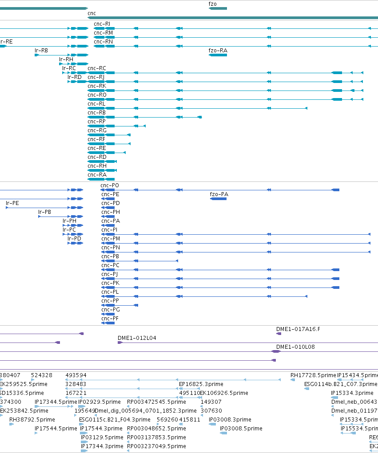This screenshot has width=378, height=453.
Task: Click the cnc-RL transcript label
Action: (x=96, y=104)
